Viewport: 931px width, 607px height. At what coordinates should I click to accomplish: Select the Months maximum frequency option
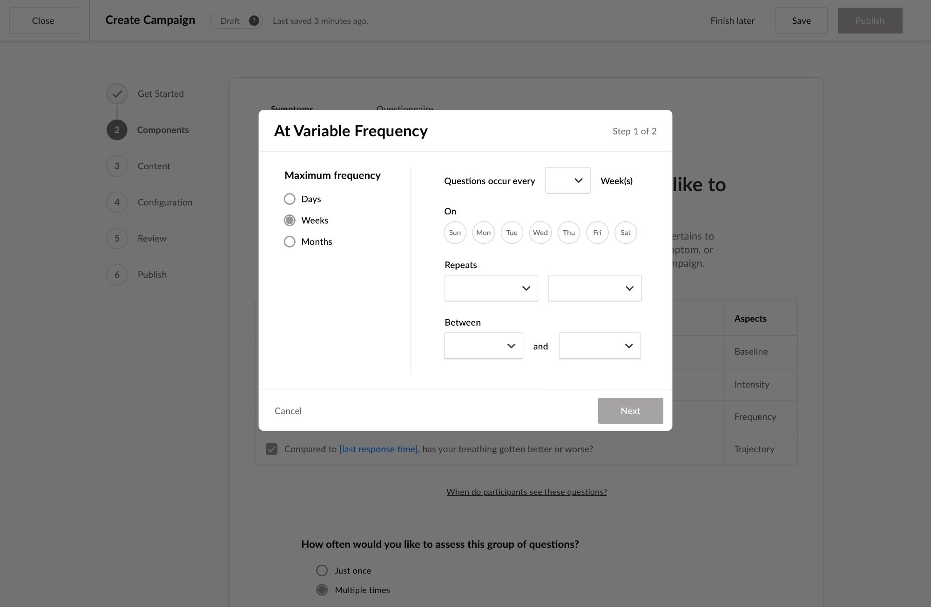pos(290,242)
